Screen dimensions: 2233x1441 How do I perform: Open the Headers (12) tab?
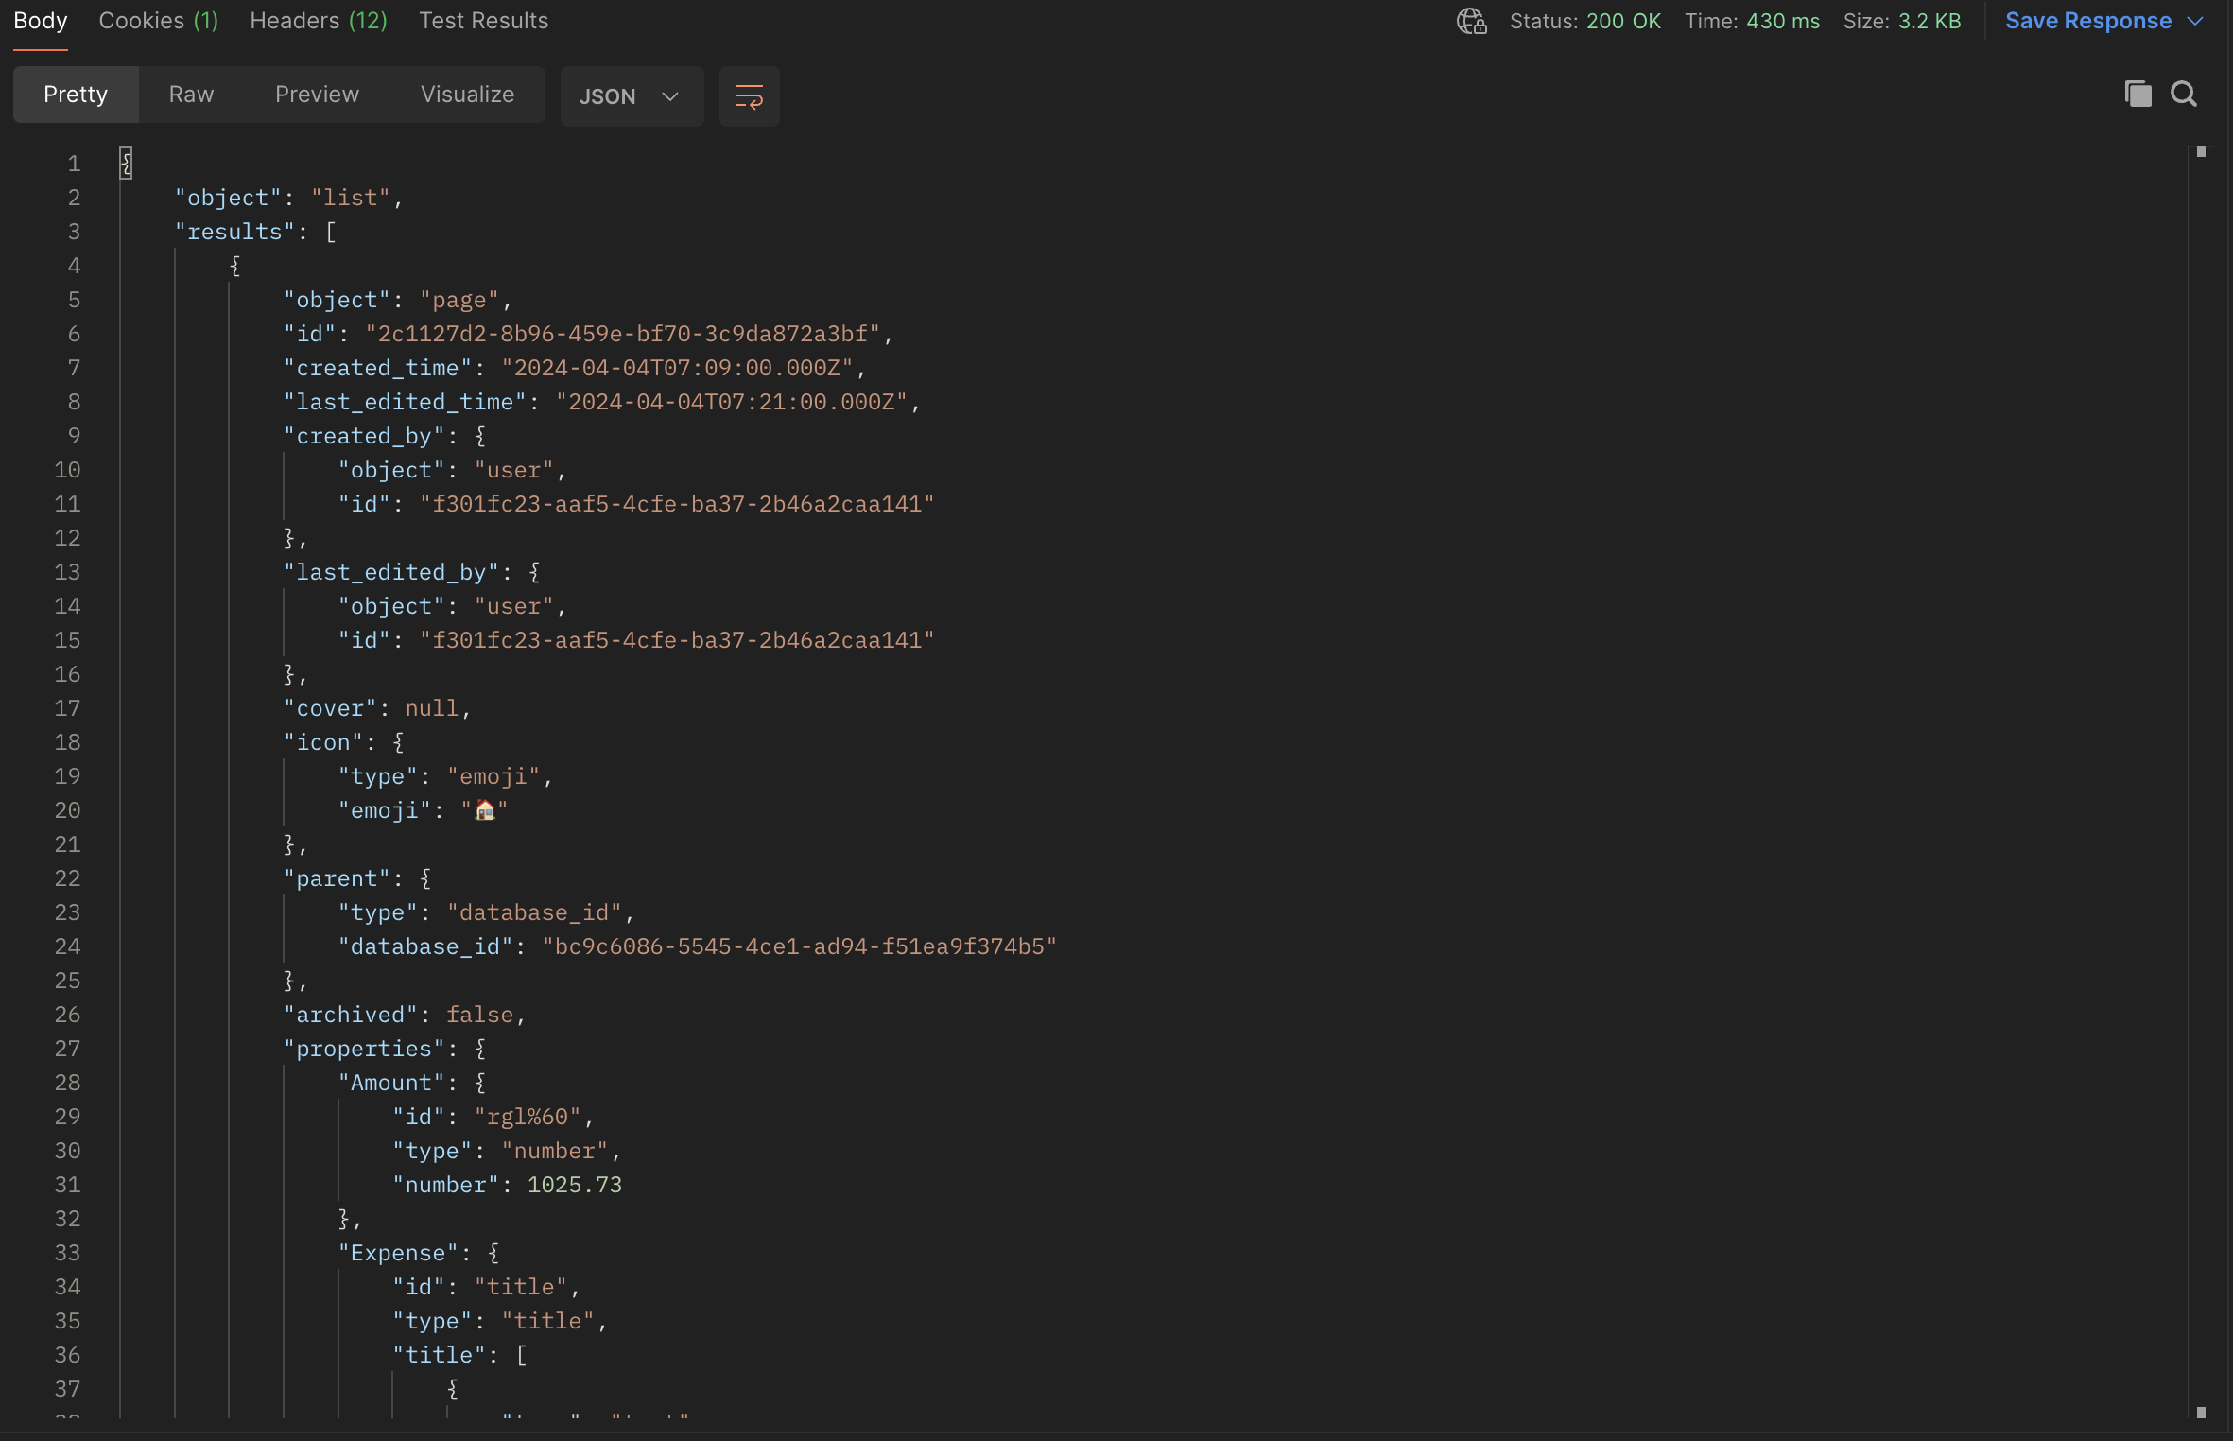pos(319,20)
